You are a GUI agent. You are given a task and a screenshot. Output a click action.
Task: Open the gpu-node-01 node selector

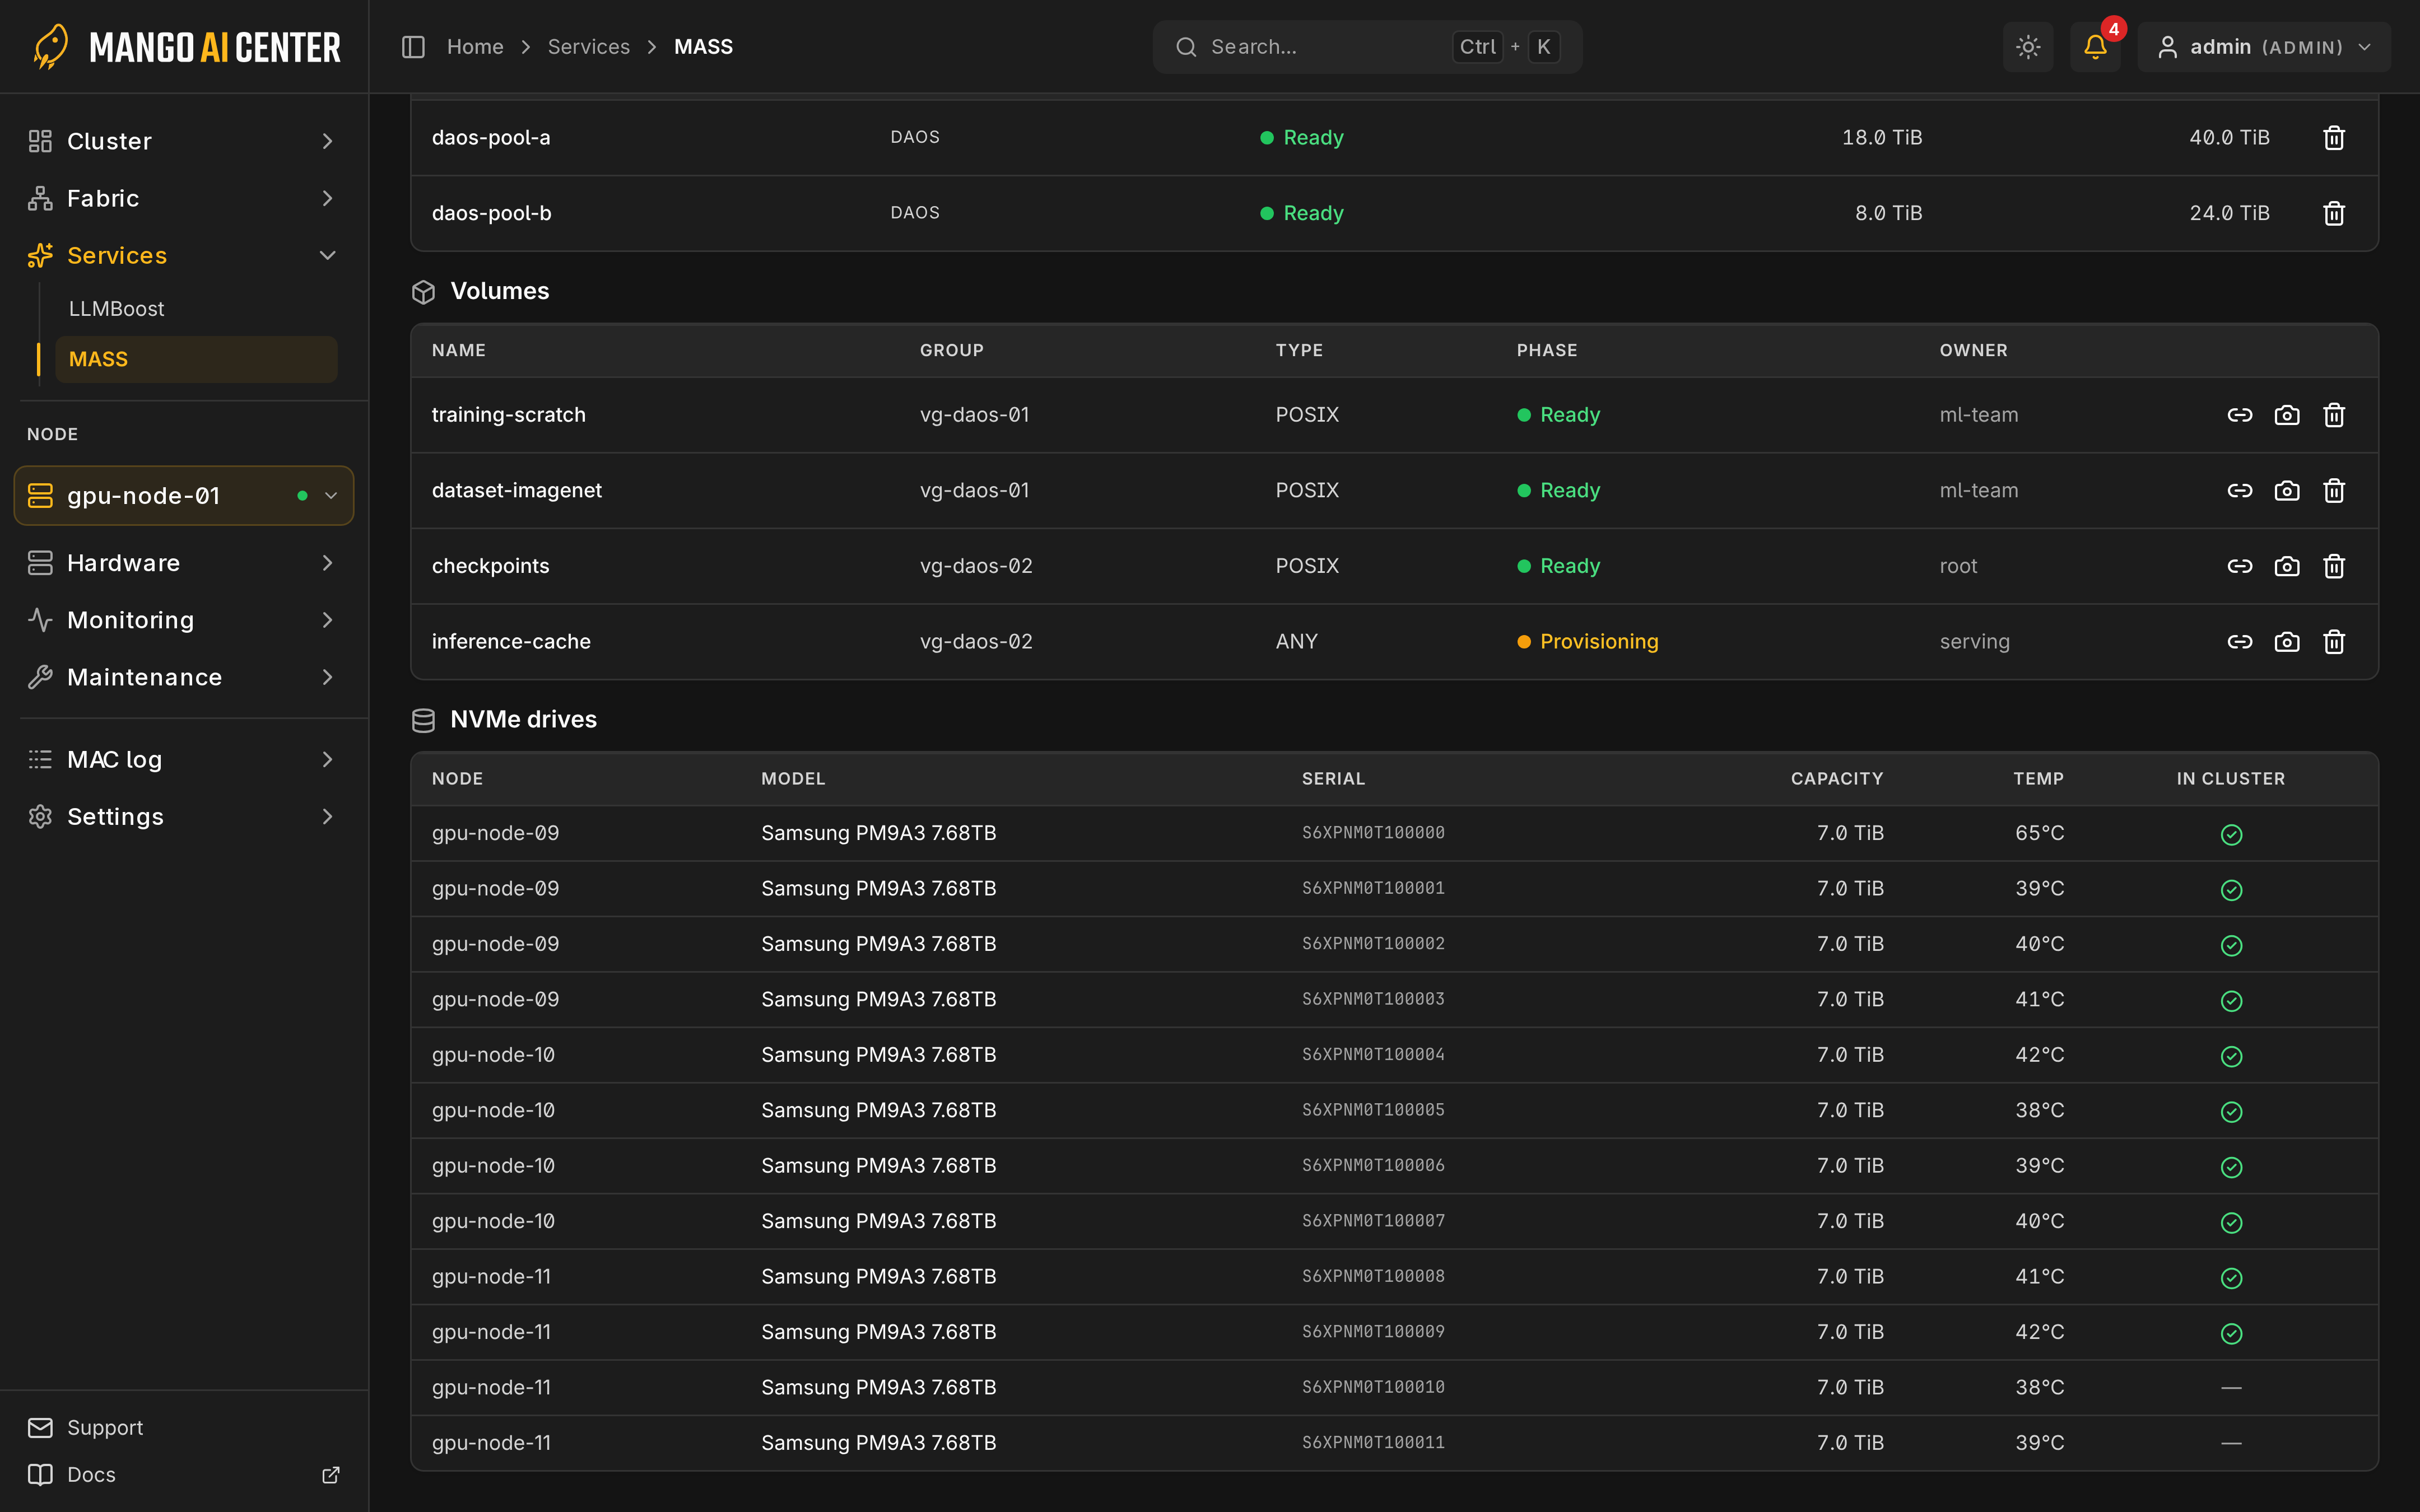tap(184, 495)
